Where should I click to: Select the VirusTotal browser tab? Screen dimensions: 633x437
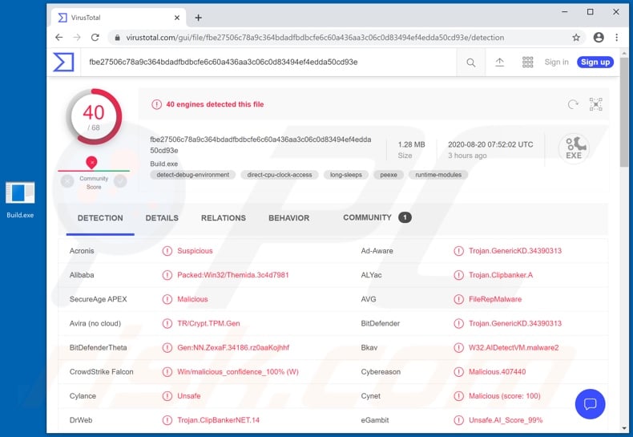pyautogui.click(x=119, y=18)
